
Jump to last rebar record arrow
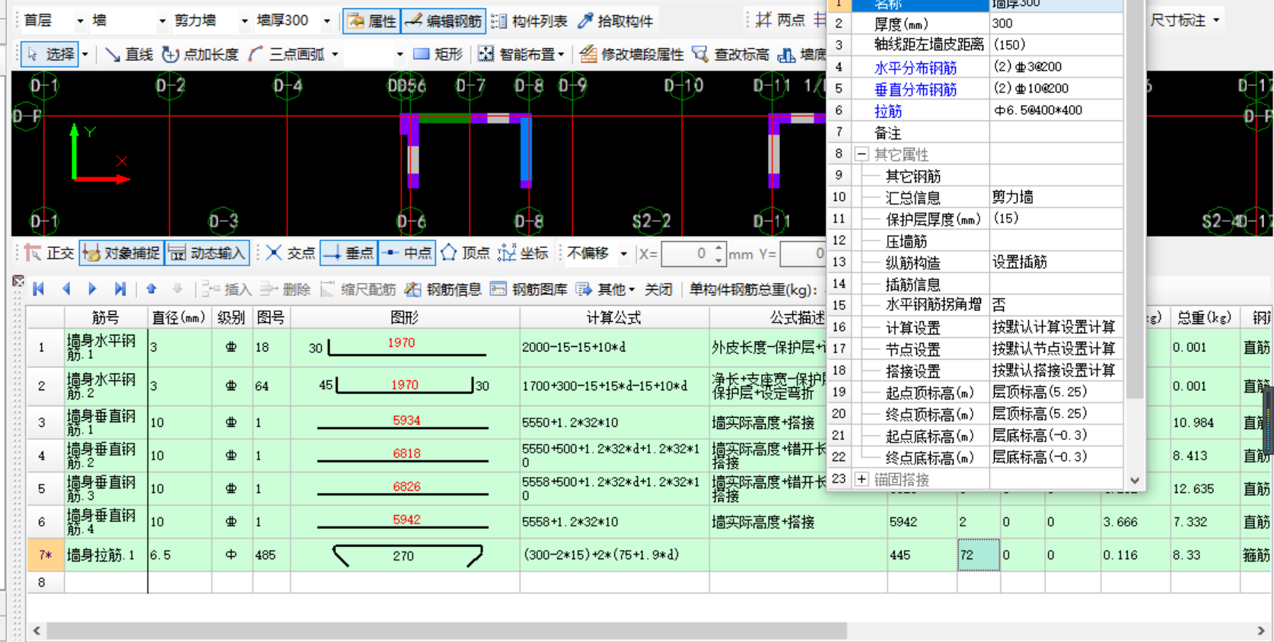(119, 289)
